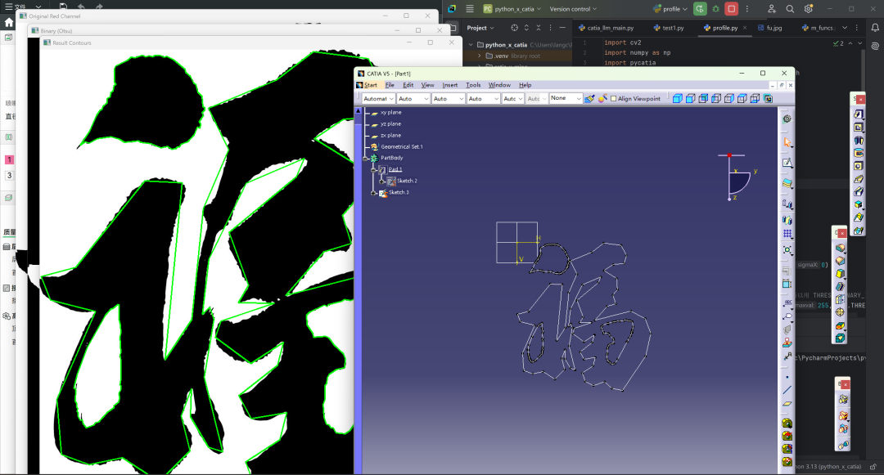
Task: Click CATIA painter brush stack icon
Action: (x=589, y=98)
